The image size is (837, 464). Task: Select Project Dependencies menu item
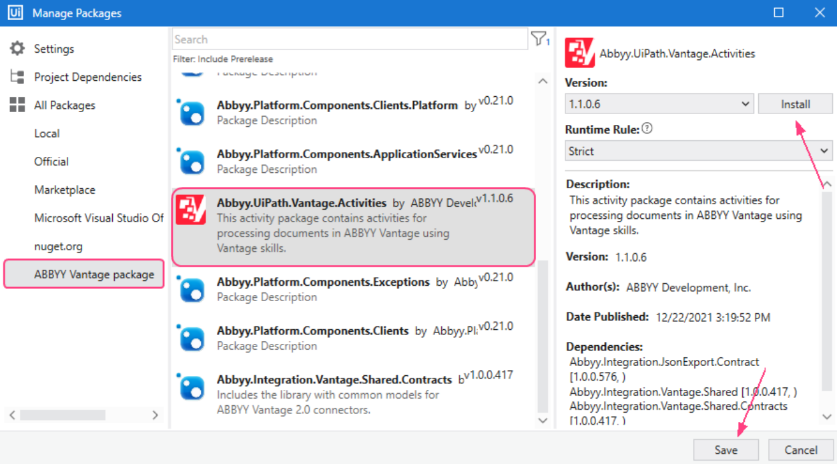88,77
